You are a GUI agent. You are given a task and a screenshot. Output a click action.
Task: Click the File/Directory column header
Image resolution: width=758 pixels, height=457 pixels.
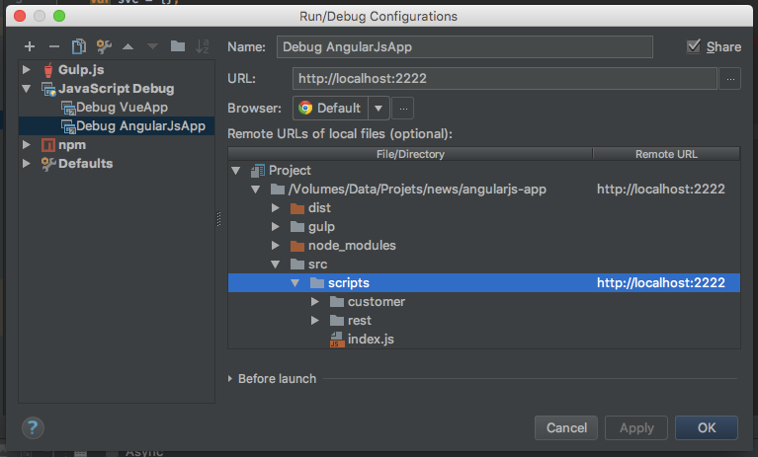410,154
